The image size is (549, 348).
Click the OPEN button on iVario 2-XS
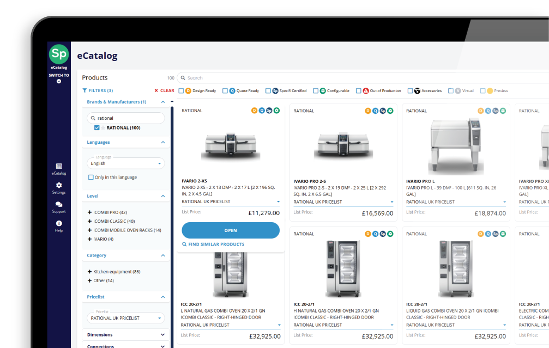pyautogui.click(x=231, y=230)
